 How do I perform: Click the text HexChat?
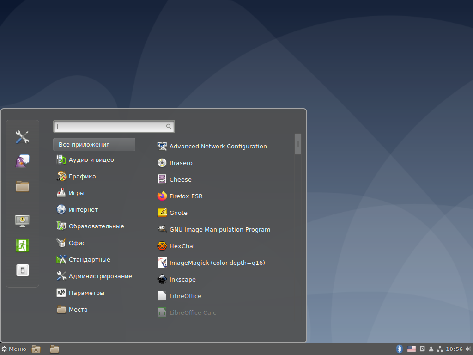click(x=182, y=246)
